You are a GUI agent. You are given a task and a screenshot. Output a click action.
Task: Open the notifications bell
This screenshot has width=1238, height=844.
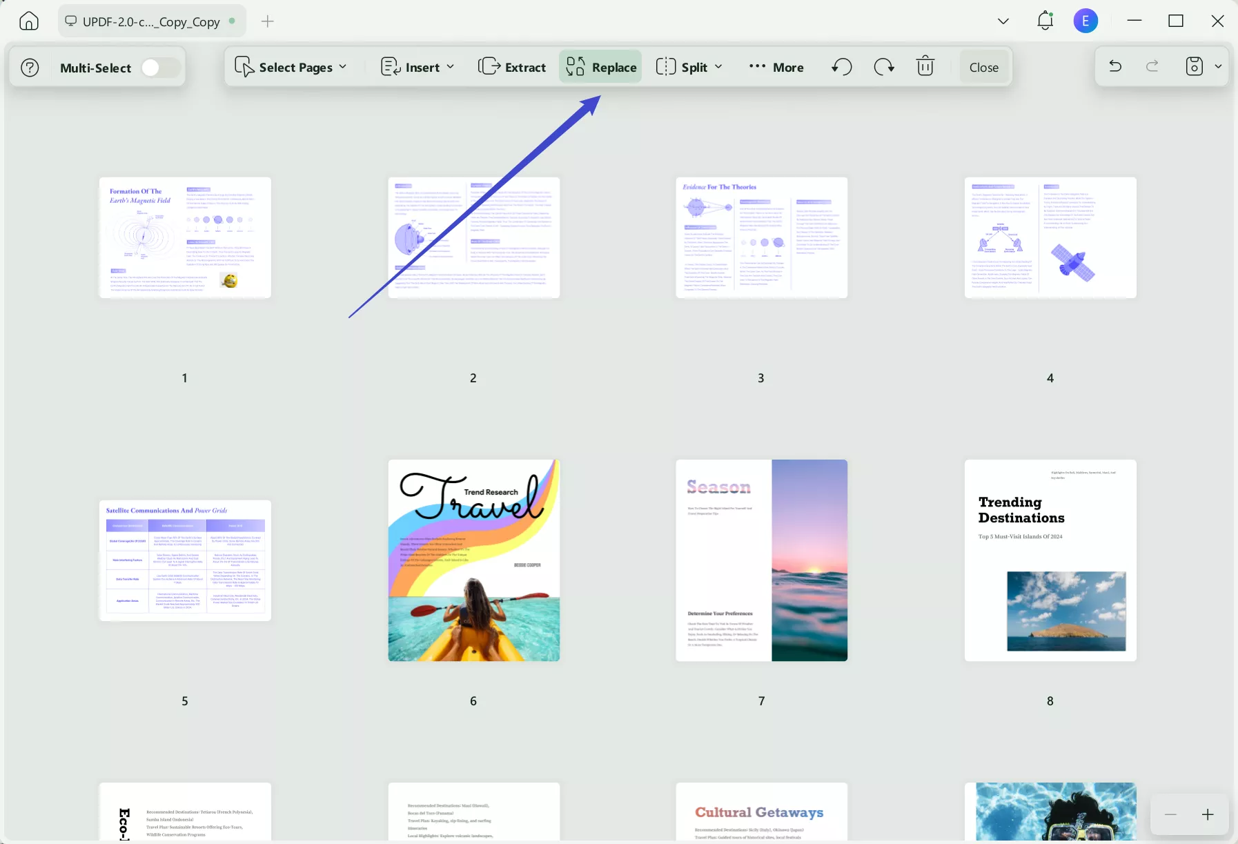[1045, 21]
